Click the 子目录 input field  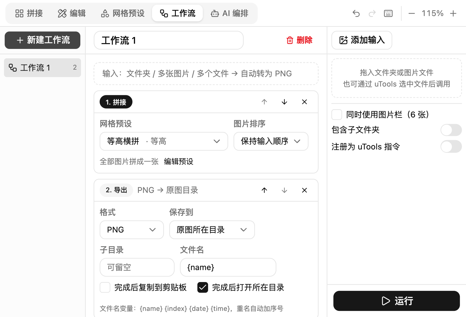pos(137,267)
